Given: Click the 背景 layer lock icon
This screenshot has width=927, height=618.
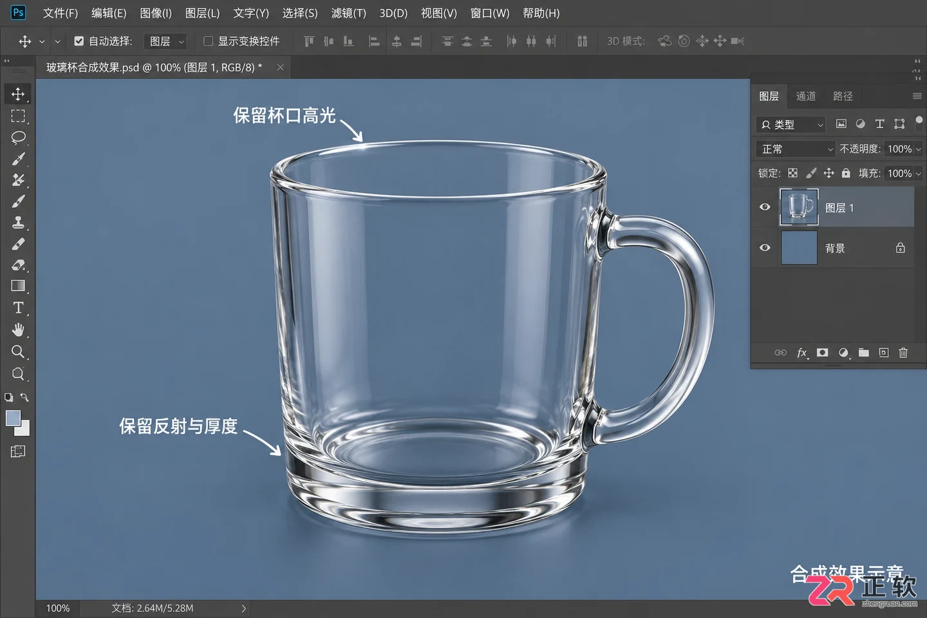Looking at the screenshot, I should 901,248.
